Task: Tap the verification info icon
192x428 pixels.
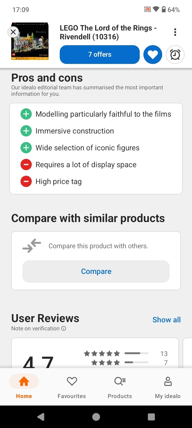Action: tap(64, 328)
